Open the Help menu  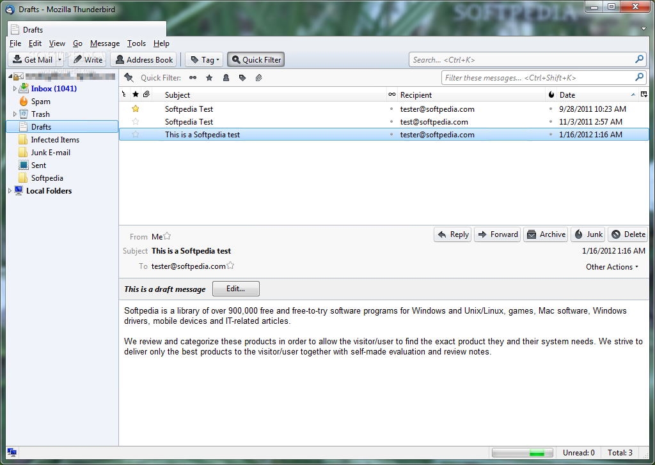pyautogui.click(x=161, y=43)
